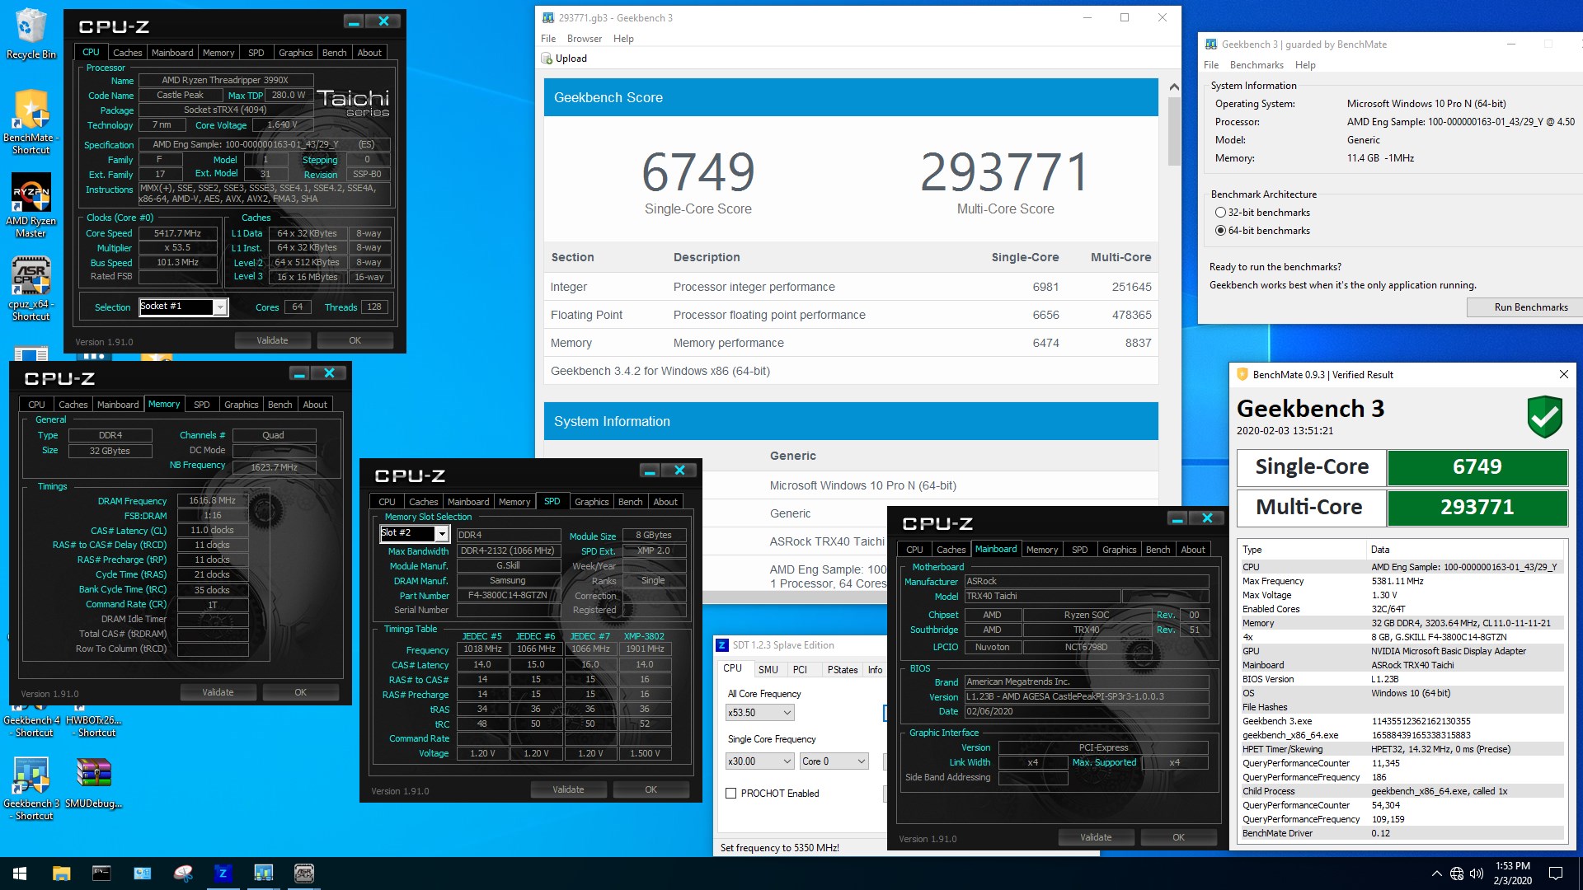Enable the PROCHOT Enabled checkbox
Image resolution: width=1583 pixels, height=890 pixels.
[x=730, y=794]
